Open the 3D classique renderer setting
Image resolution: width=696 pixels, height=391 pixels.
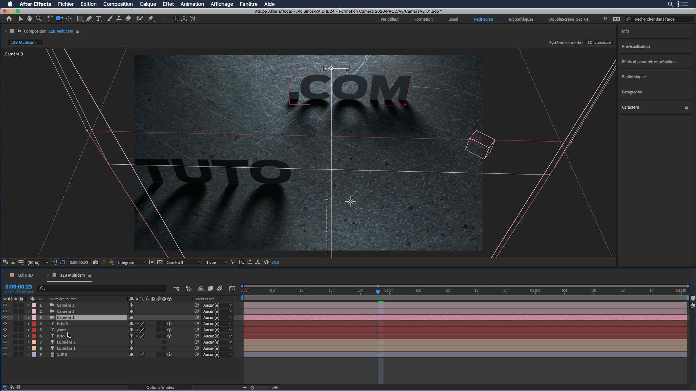tap(599, 42)
